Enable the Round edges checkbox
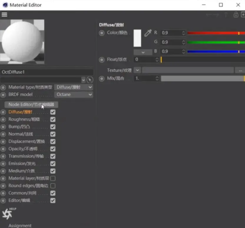The image size is (245, 228). pyautogui.click(x=53, y=186)
